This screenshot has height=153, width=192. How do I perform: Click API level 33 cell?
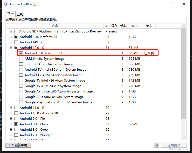pyautogui.click(x=107, y=37)
